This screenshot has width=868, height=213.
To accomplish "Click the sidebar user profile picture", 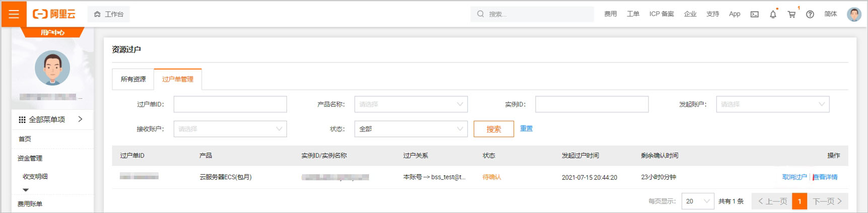I will (x=52, y=68).
